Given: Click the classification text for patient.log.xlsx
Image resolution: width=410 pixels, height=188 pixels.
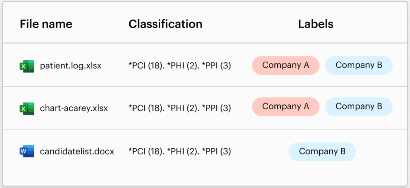Looking at the screenshot, I should click(x=180, y=66).
